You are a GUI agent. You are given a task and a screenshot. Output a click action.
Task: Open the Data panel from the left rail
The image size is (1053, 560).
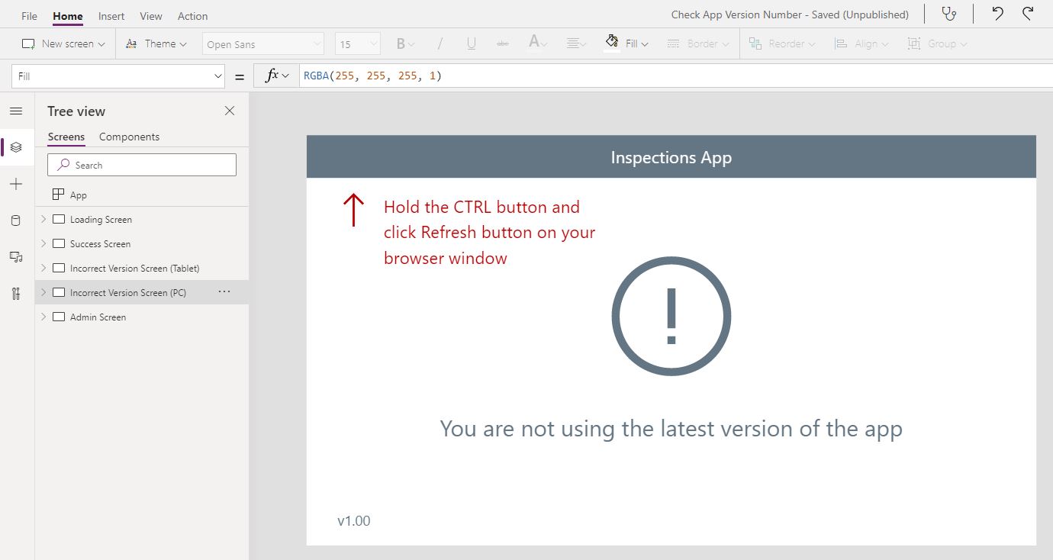pyautogui.click(x=16, y=220)
